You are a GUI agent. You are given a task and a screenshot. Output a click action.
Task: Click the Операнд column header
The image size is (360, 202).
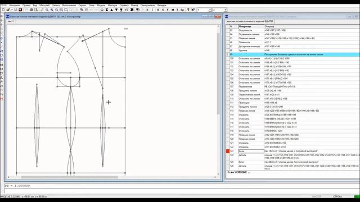(312, 26)
